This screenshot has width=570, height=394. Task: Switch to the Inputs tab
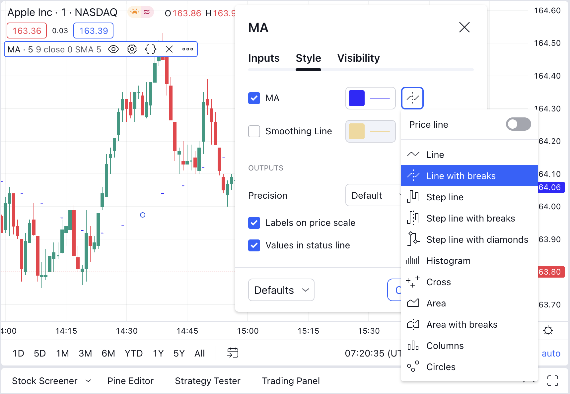point(264,58)
